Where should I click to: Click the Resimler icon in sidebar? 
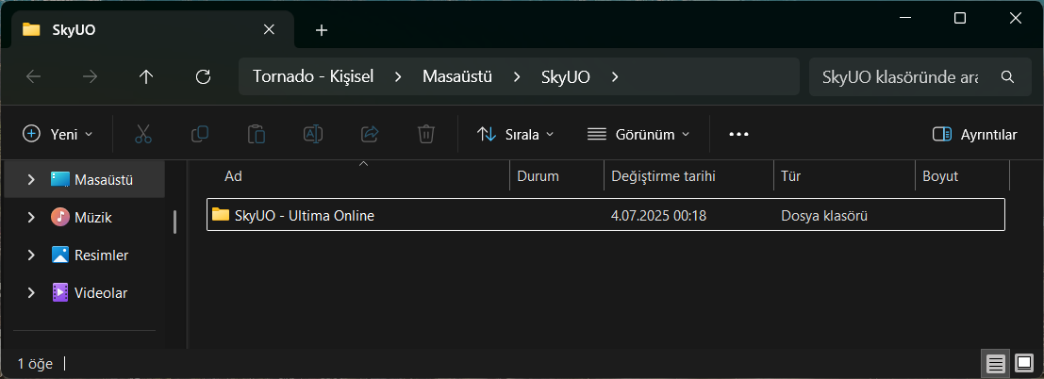click(60, 255)
